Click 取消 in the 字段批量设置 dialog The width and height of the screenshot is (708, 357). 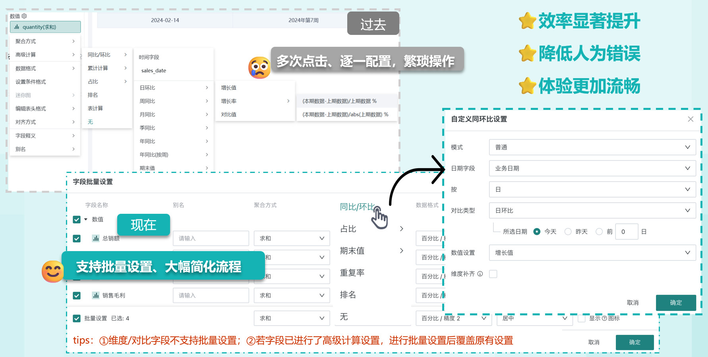tap(594, 342)
